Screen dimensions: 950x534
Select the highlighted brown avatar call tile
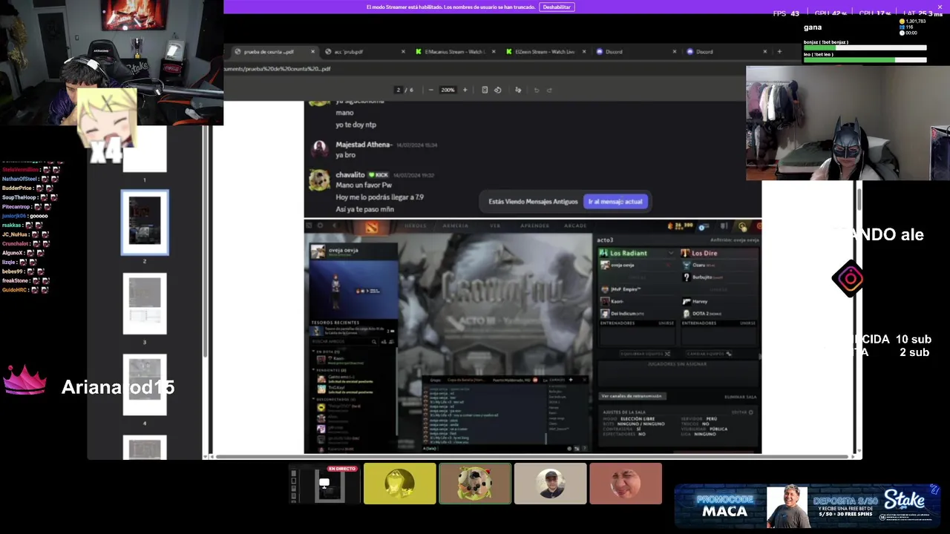coord(475,484)
